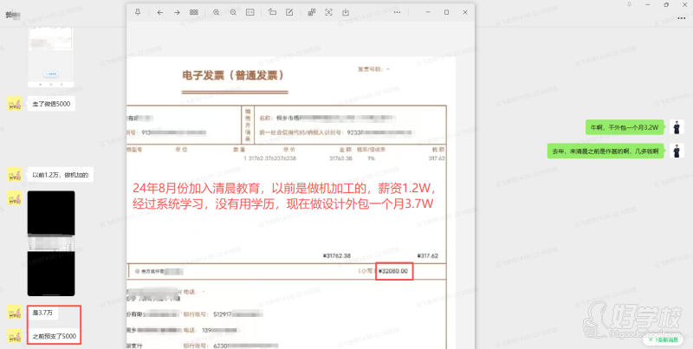
Task: Go to the previous image
Action: [x=160, y=12]
